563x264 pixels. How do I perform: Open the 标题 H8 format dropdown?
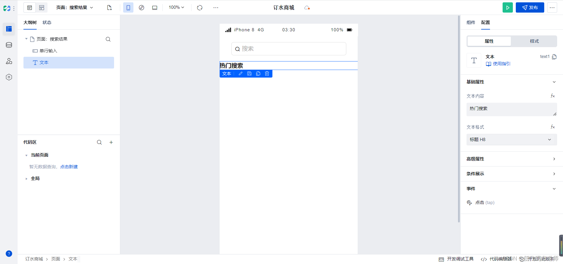click(512, 140)
